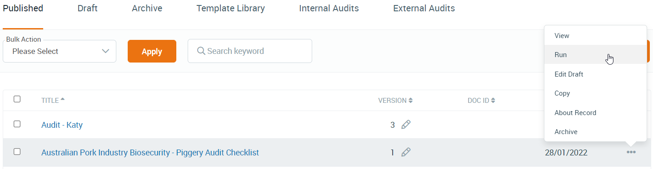Open the Internal Audits tab
653x169 pixels.
click(x=329, y=8)
